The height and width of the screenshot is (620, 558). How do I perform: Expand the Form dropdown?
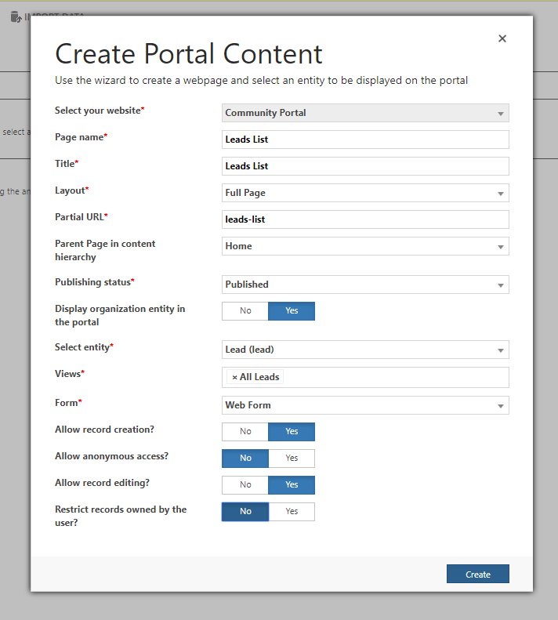pos(365,405)
